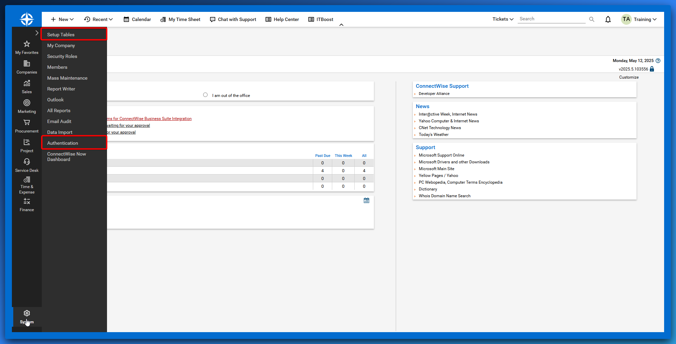Select Authentication menu item
The height and width of the screenshot is (344, 676).
[x=74, y=143]
